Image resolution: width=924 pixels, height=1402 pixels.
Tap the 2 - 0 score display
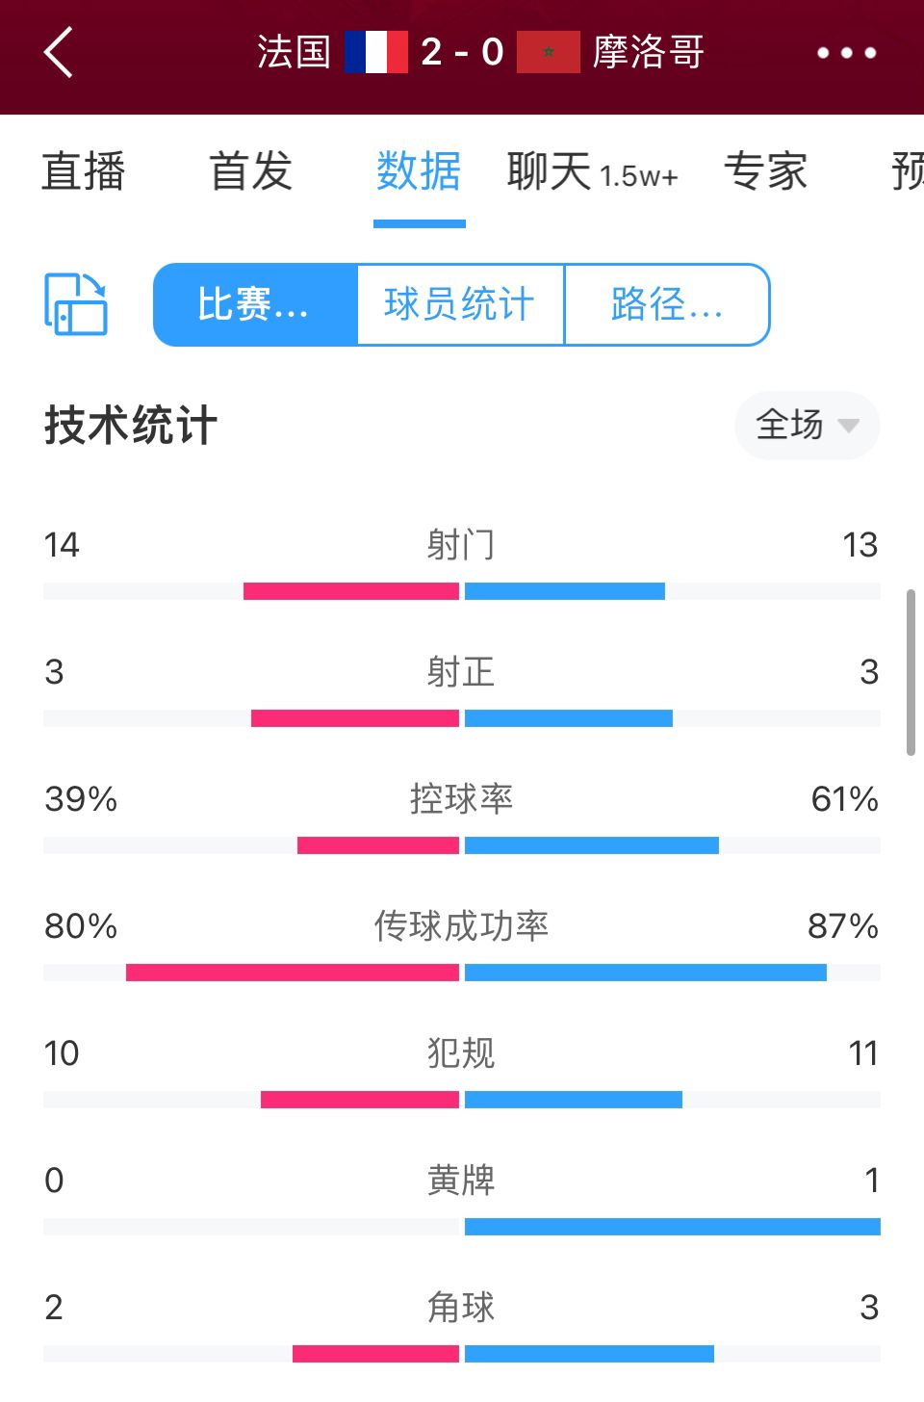(462, 52)
